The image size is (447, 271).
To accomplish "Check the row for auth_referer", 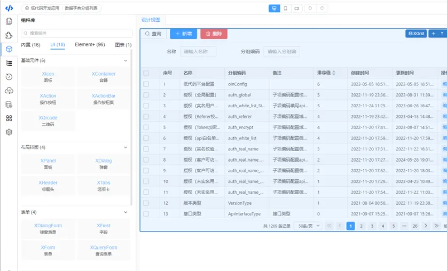I will [x=146, y=116].
